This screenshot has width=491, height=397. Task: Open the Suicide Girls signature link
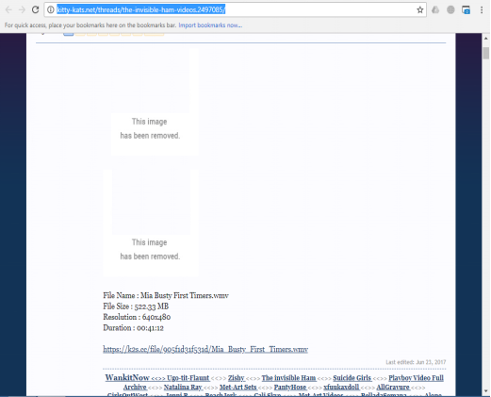click(x=352, y=378)
